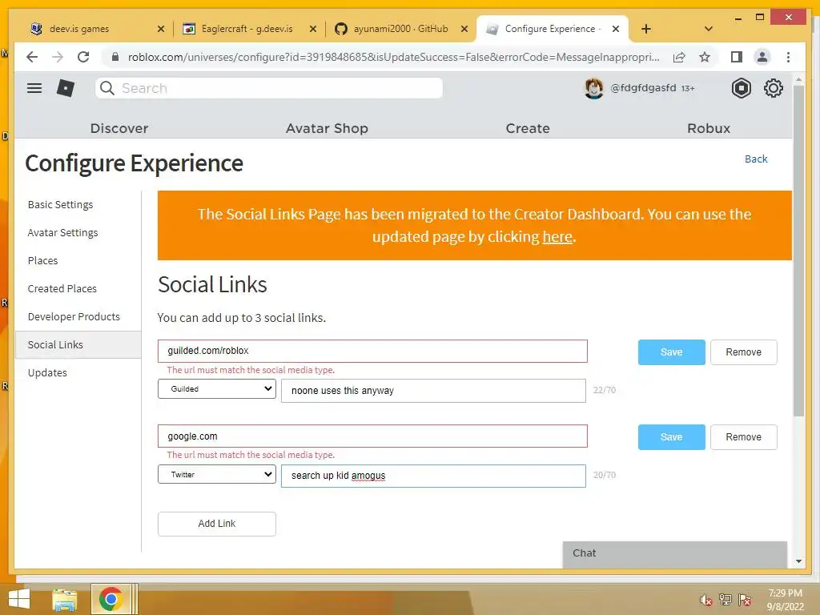Save the google.com link

coord(672,437)
